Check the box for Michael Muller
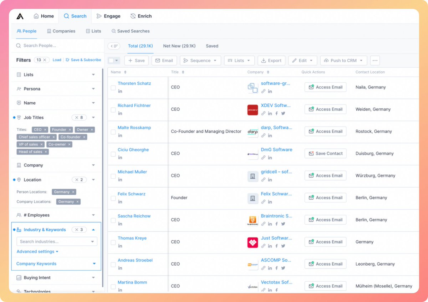428x302 pixels. click(x=113, y=176)
